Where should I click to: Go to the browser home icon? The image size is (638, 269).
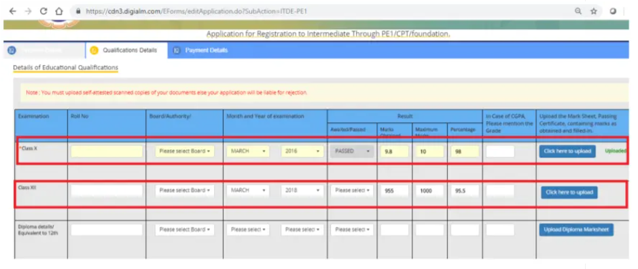click(59, 12)
